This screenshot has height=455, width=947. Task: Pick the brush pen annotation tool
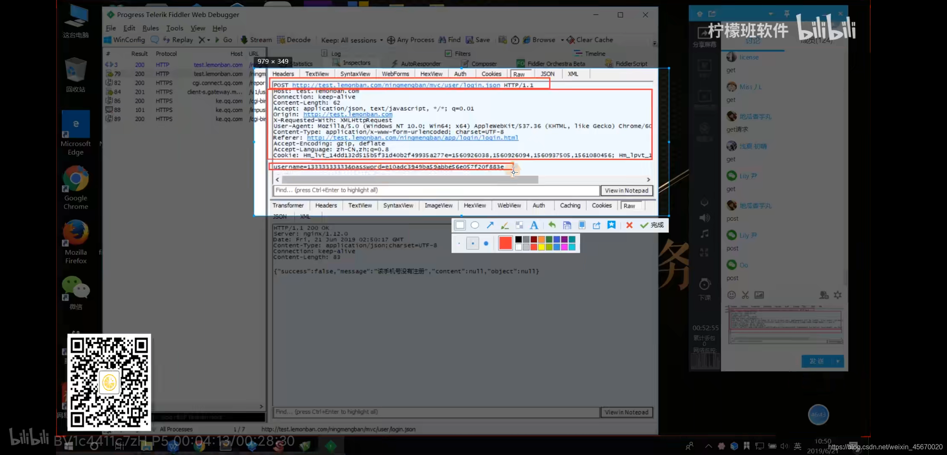coord(505,225)
